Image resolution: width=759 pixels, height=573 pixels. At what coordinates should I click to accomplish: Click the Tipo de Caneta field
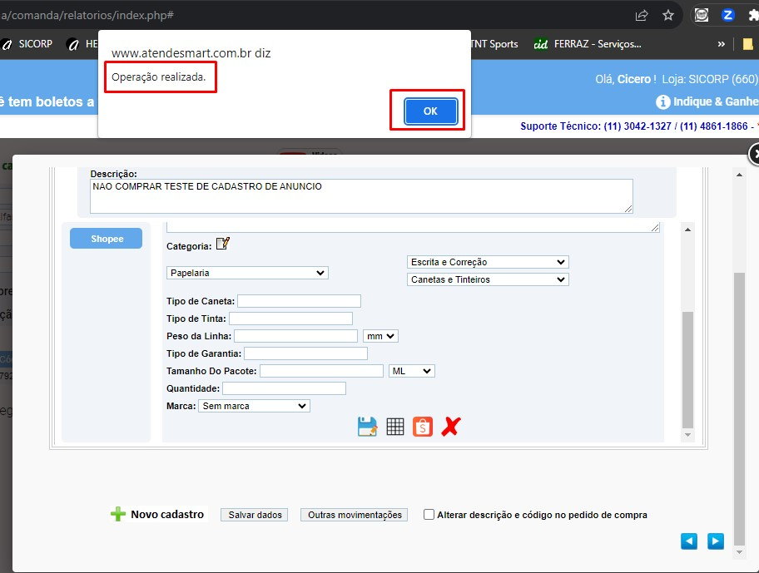(x=299, y=301)
